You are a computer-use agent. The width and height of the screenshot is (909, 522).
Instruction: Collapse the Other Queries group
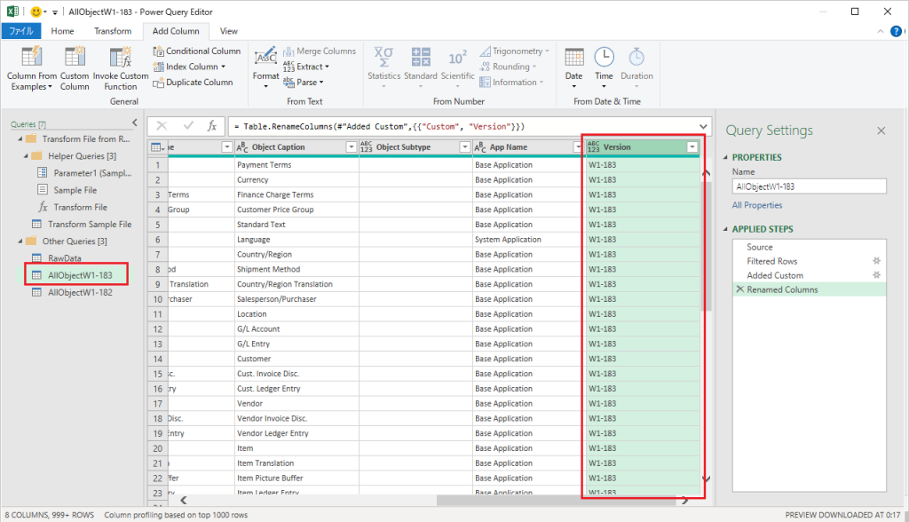(x=20, y=241)
